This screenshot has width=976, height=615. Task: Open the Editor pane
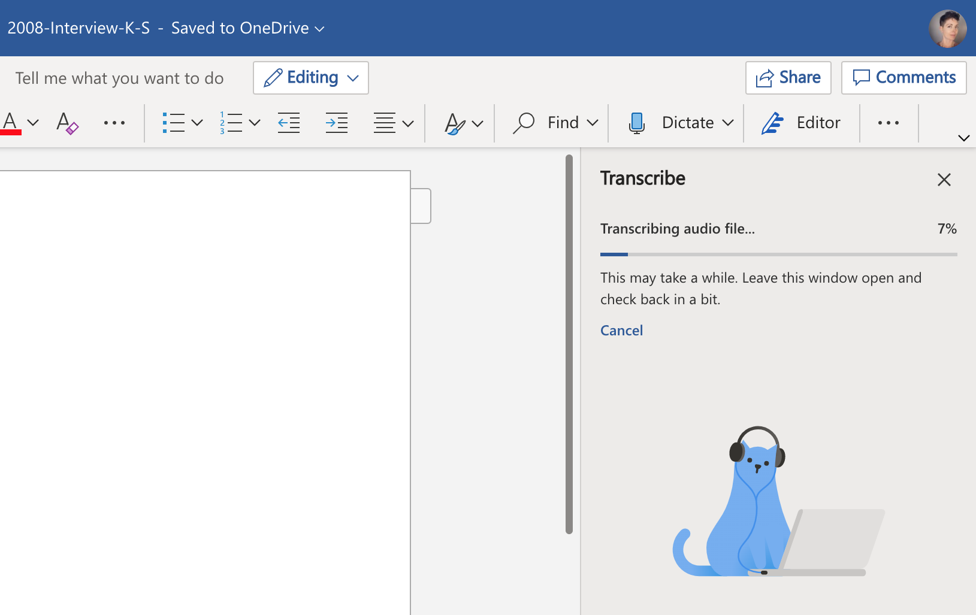pos(801,123)
